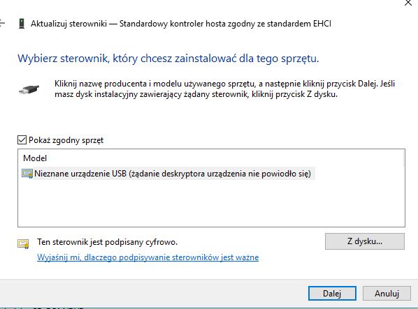Screen dimensions: 418x309
Task: Click the text Ten sterownik jest podpisany cyfrowo
Action: tap(108, 242)
